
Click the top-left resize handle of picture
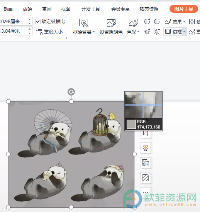(8, 101)
